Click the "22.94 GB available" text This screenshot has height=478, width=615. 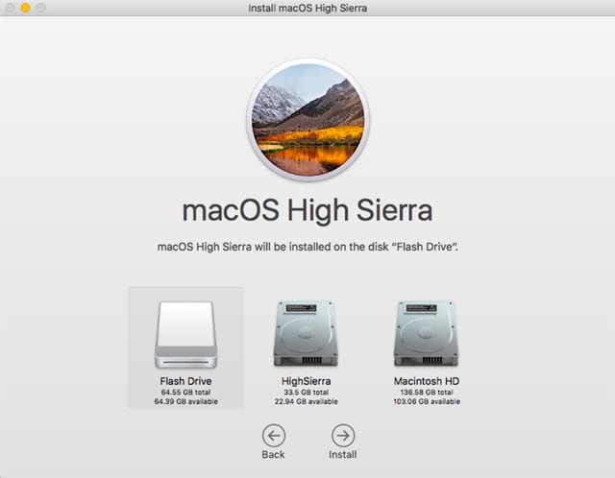(305, 401)
